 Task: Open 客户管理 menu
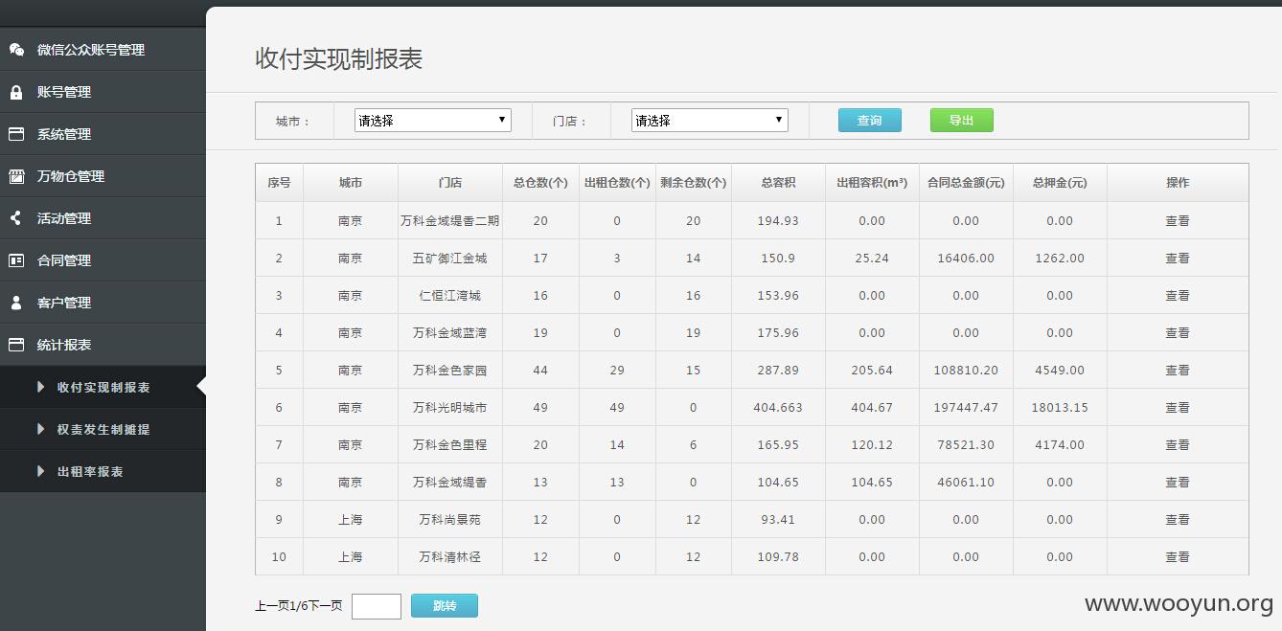click(x=103, y=303)
